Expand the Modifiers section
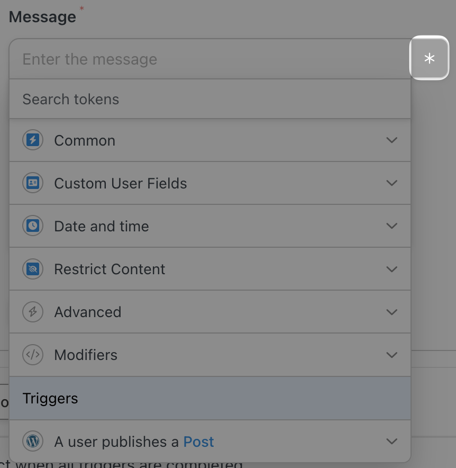Viewport: 456px width, 468px height. pos(392,355)
